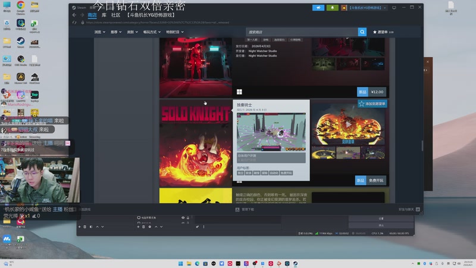Click the store search input field
This screenshot has height=268, width=476.
tap(302, 32)
